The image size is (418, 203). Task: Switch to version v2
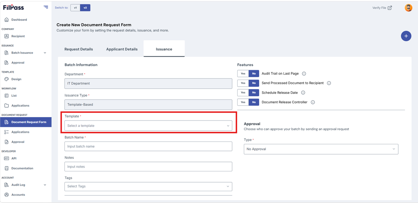(85, 8)
